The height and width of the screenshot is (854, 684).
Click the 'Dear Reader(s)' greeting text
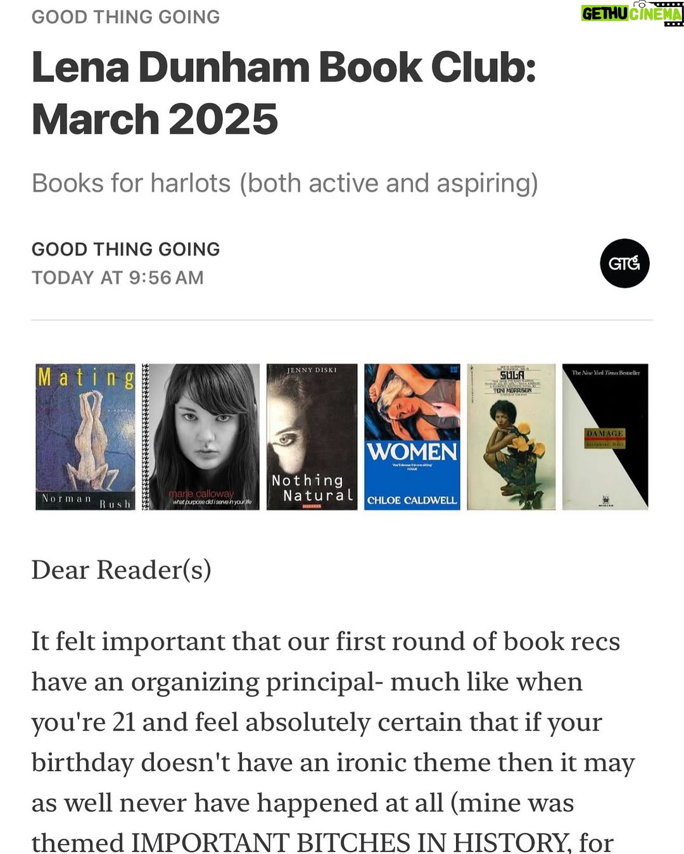pyautogui.click(x=122, y=570)
